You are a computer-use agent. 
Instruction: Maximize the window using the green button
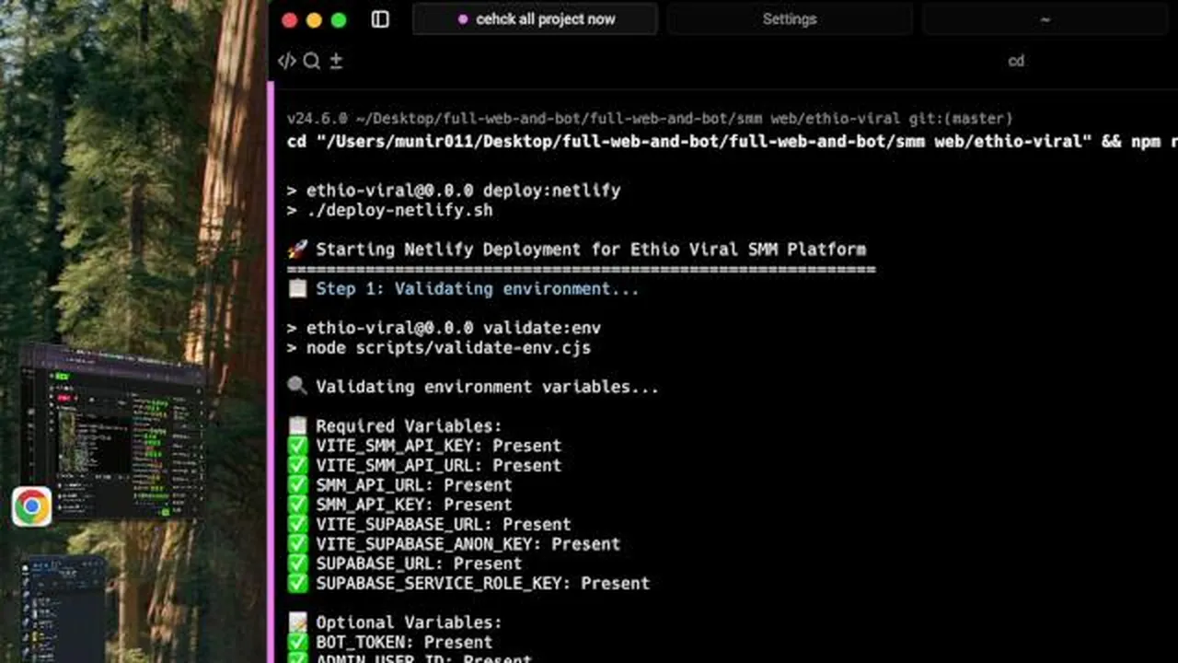pyautogui.click(x=339, y=19)
